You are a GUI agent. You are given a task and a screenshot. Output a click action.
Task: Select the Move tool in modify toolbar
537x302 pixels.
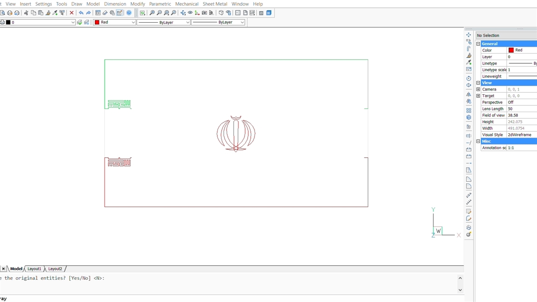click(469, 35)
